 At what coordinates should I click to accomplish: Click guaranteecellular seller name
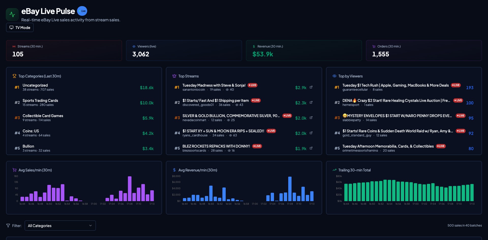[355, 90]
